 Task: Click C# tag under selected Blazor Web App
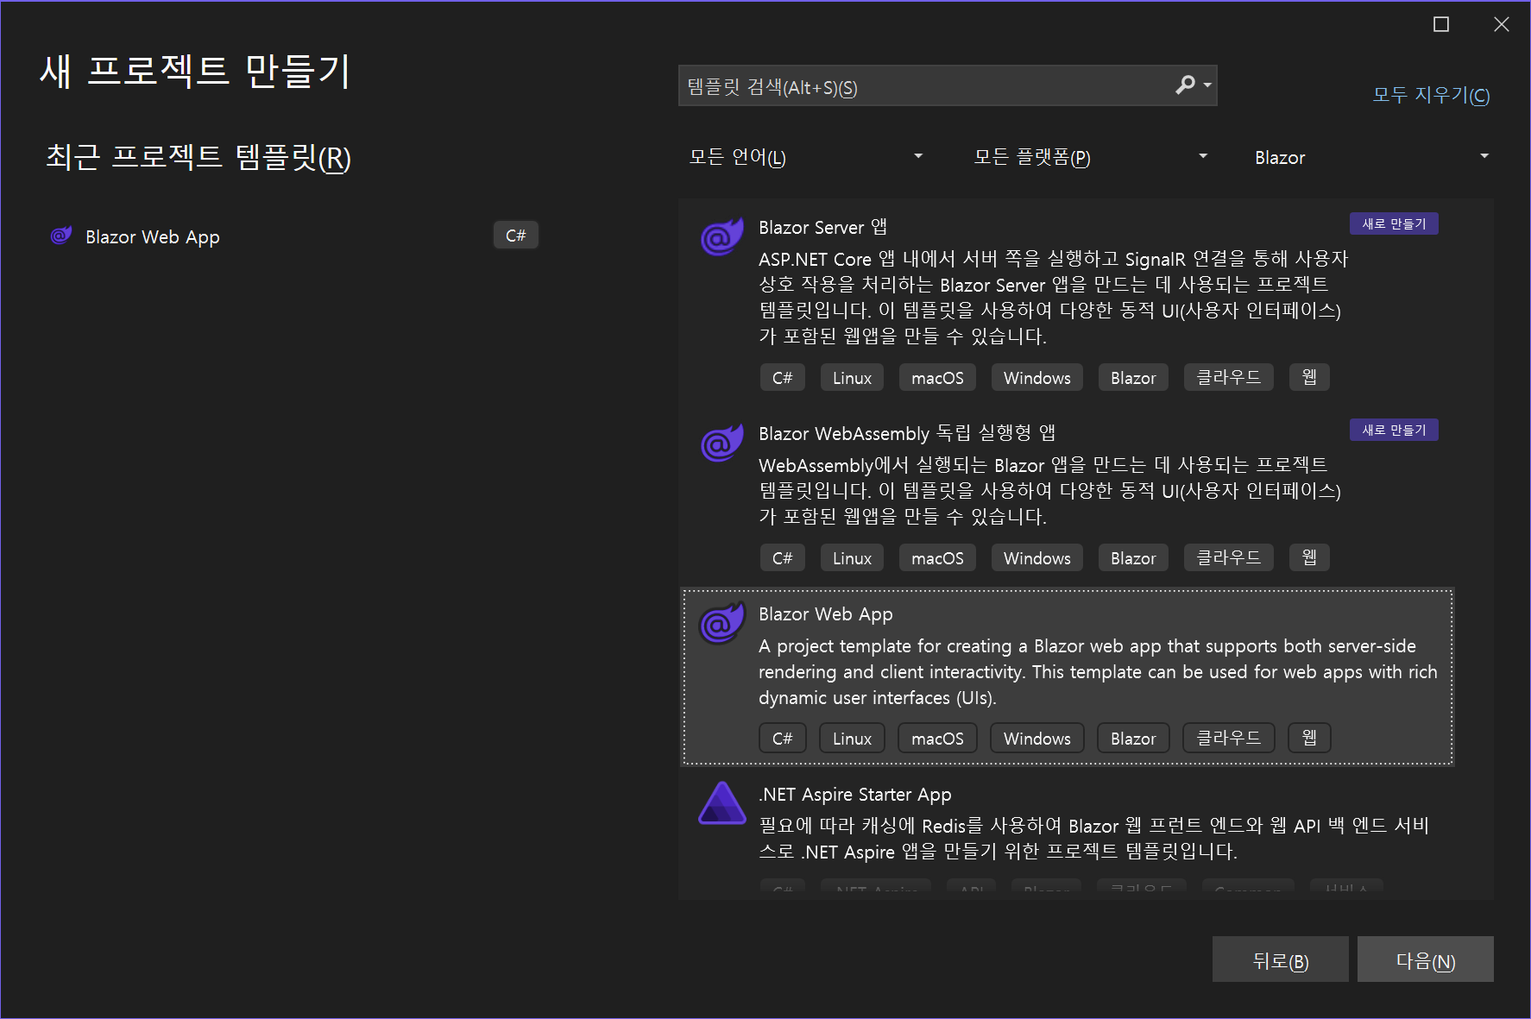pos(782,739)
